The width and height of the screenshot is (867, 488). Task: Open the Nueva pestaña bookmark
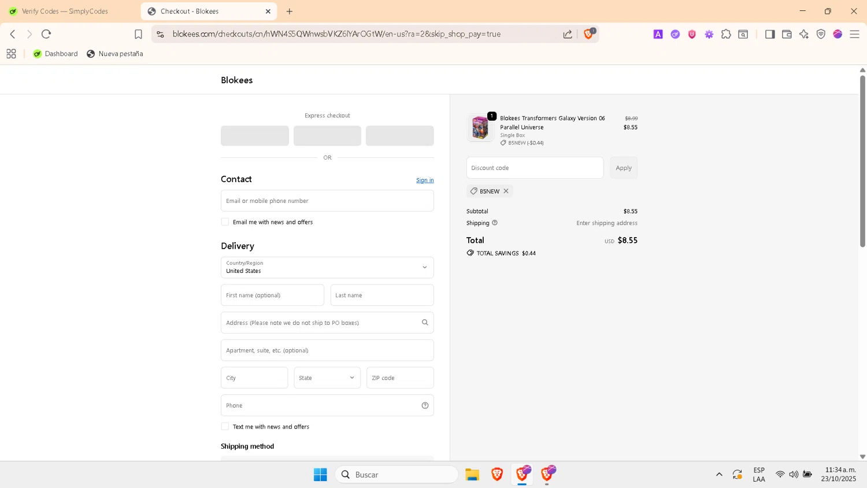pos(115,54)
